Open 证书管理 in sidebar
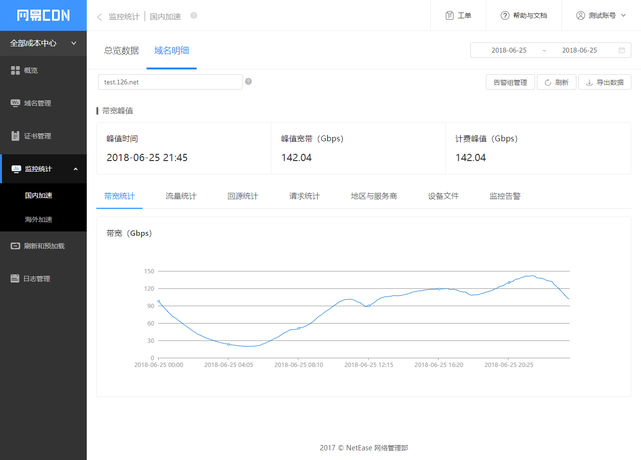This screenshot has height=460, width=641. [x=37, y=136]
